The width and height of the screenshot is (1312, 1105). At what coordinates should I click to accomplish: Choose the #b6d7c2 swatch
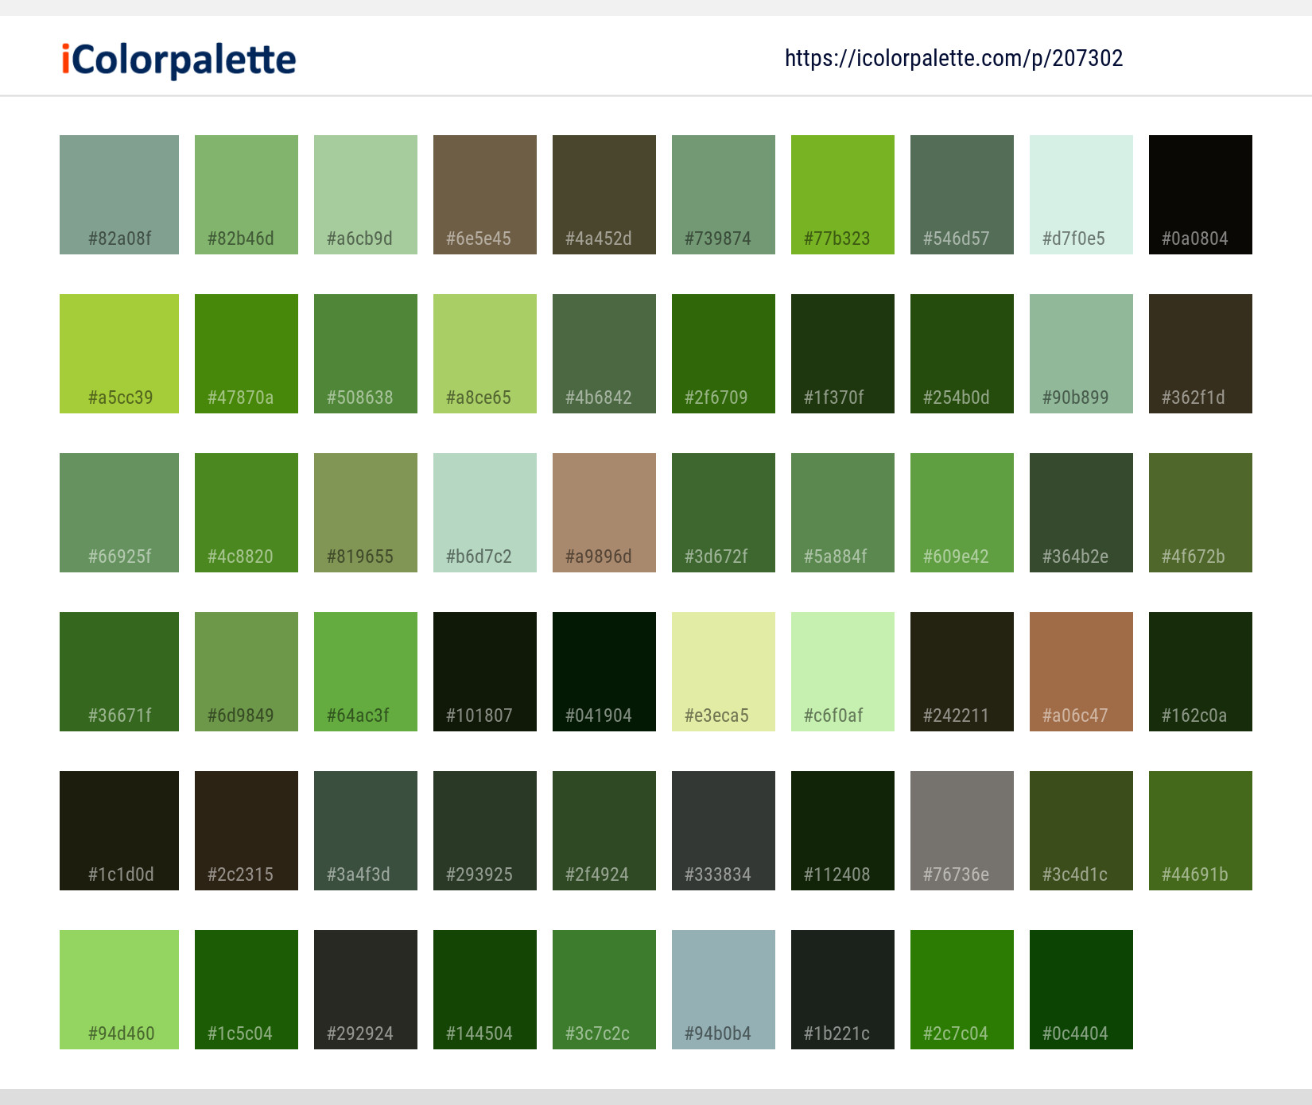click(485, 513)
